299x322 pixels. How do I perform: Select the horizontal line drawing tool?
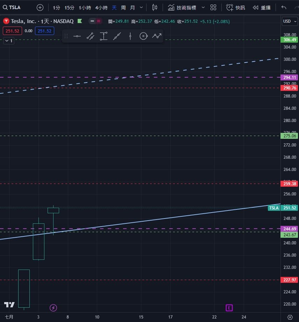77,36
